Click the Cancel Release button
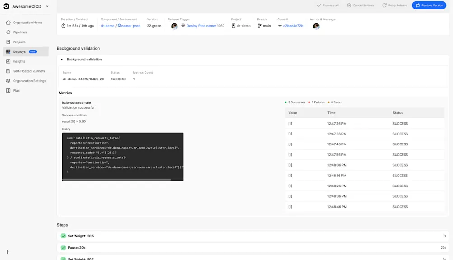The width and height of the screenshot is (453, 260). click(360, 5)
